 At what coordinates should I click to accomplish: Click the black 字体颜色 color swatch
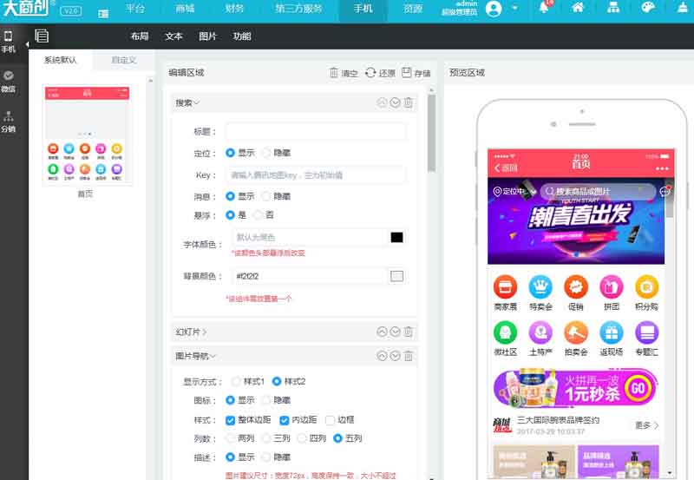pos(396,237)
